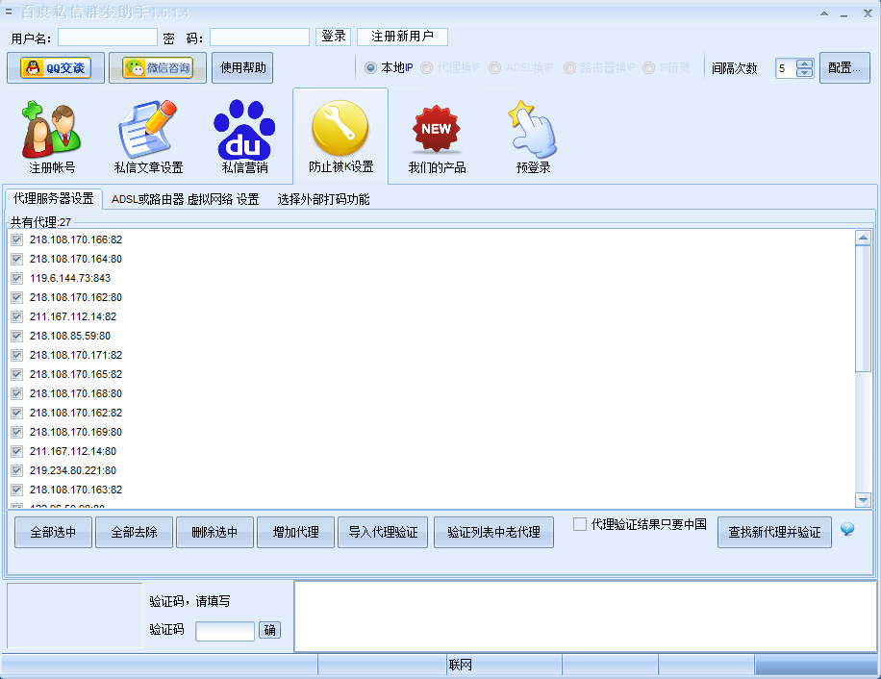Screen dimensions: 881x679
Task: Decrease 间隔次数 with the down arrow
Action: pos(805,73)
